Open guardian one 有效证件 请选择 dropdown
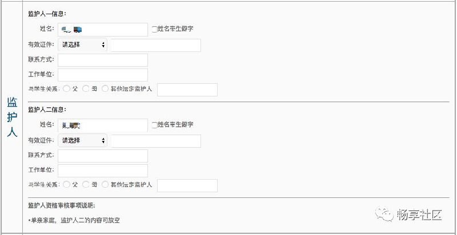The image size is (457, 235). coord(82,44)
